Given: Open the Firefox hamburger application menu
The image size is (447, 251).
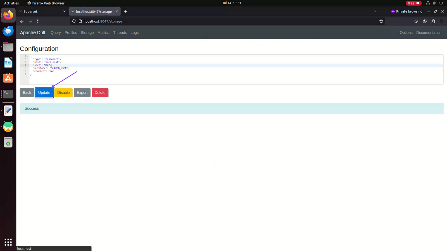Looking at the screenshot, I should click(x=441, y=21).
